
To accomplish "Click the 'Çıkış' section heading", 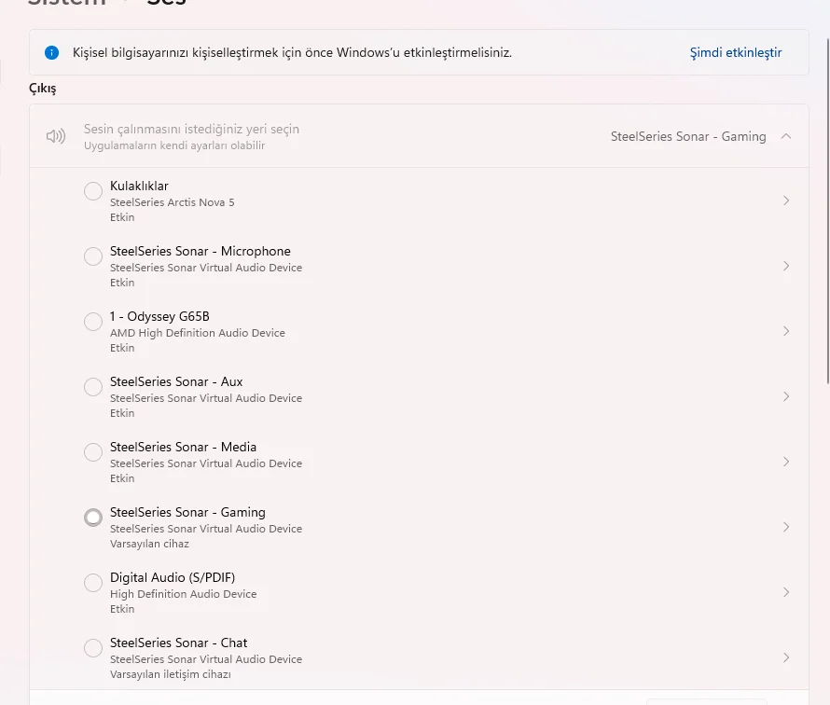I will (x=42, y=89).
